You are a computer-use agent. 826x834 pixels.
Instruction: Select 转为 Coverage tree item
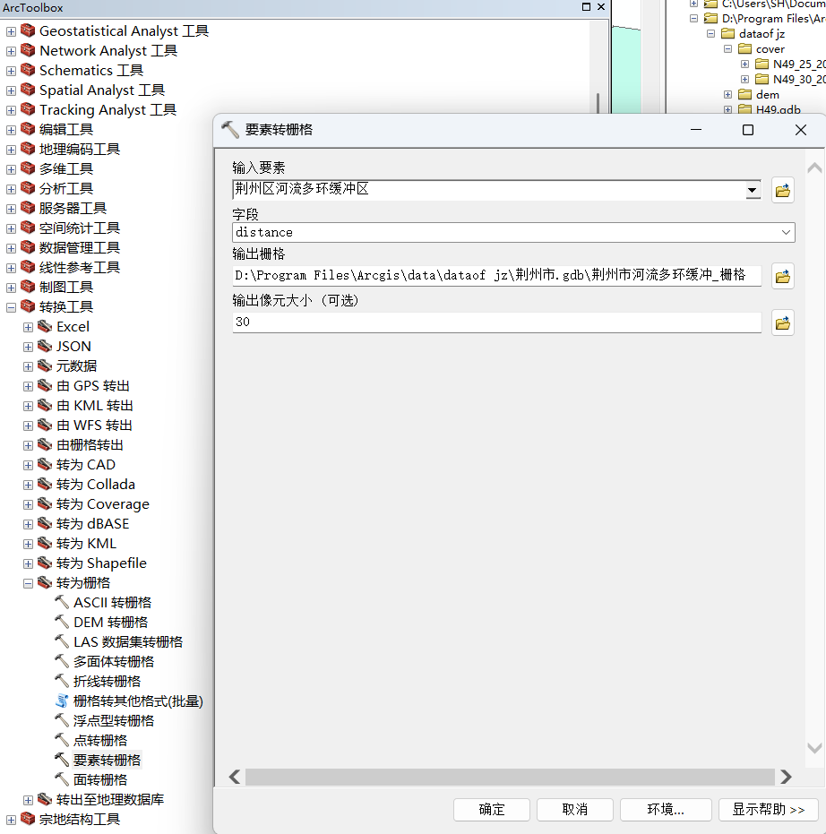[103, 504]
